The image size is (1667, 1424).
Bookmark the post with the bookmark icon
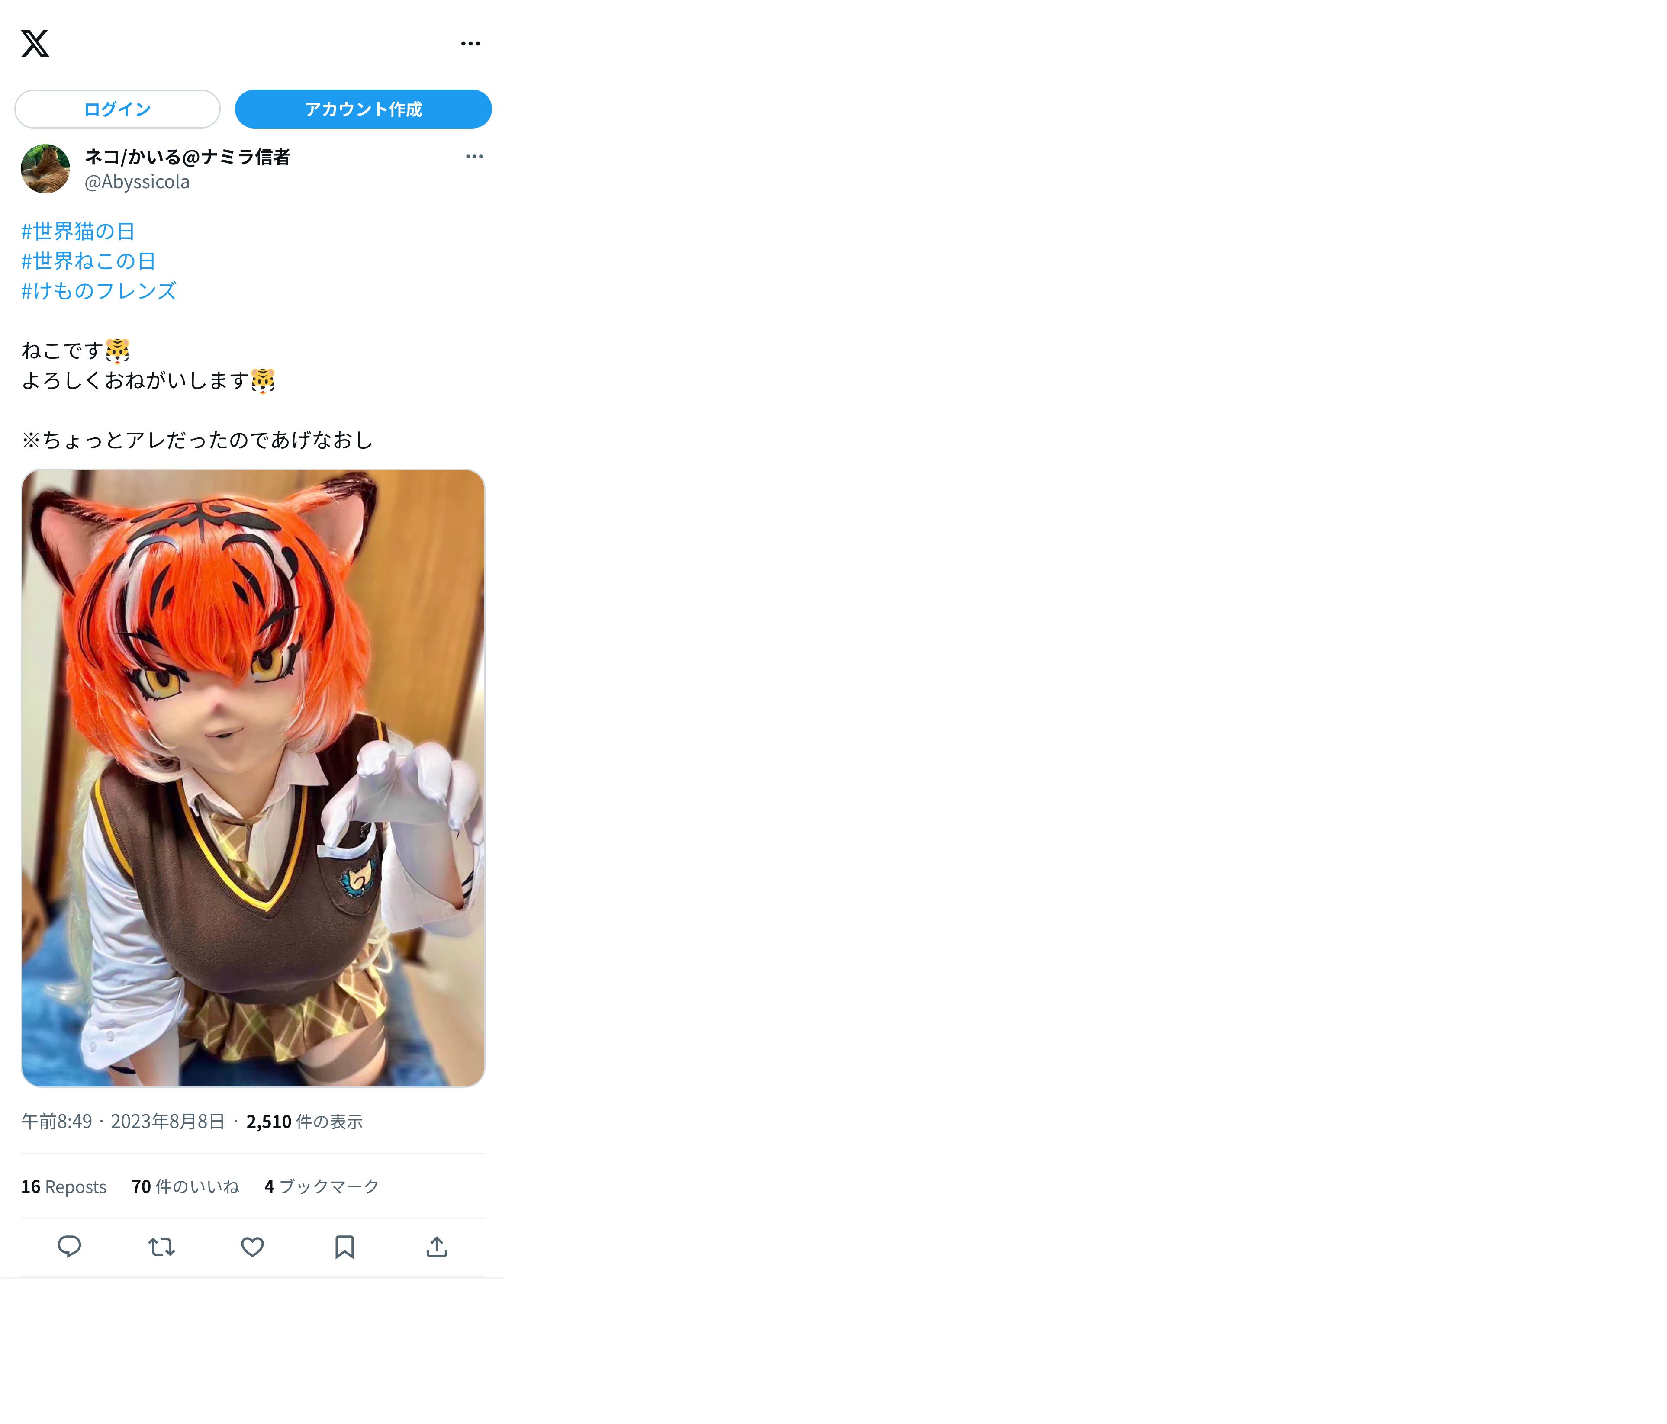[x=344, y=1246]
